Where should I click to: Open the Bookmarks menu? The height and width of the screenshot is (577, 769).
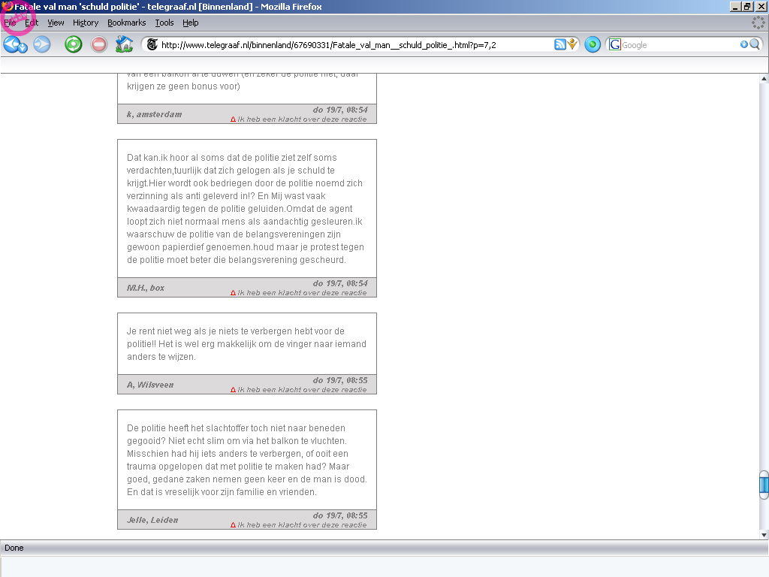(126, 23)
